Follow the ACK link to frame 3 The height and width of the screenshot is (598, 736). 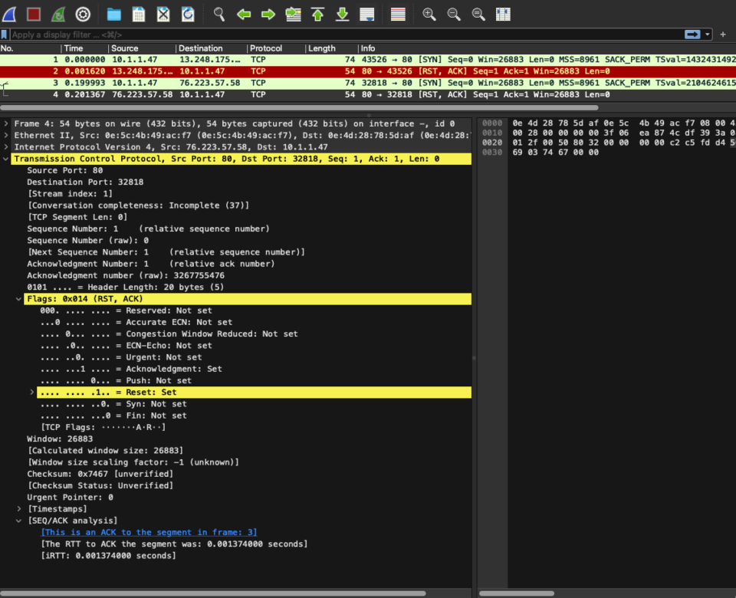[149, 532]
